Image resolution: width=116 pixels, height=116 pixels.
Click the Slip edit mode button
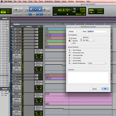tap(3, 12)
